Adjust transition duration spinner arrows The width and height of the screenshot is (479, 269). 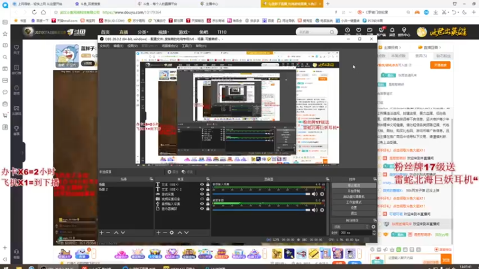(374, 233)
